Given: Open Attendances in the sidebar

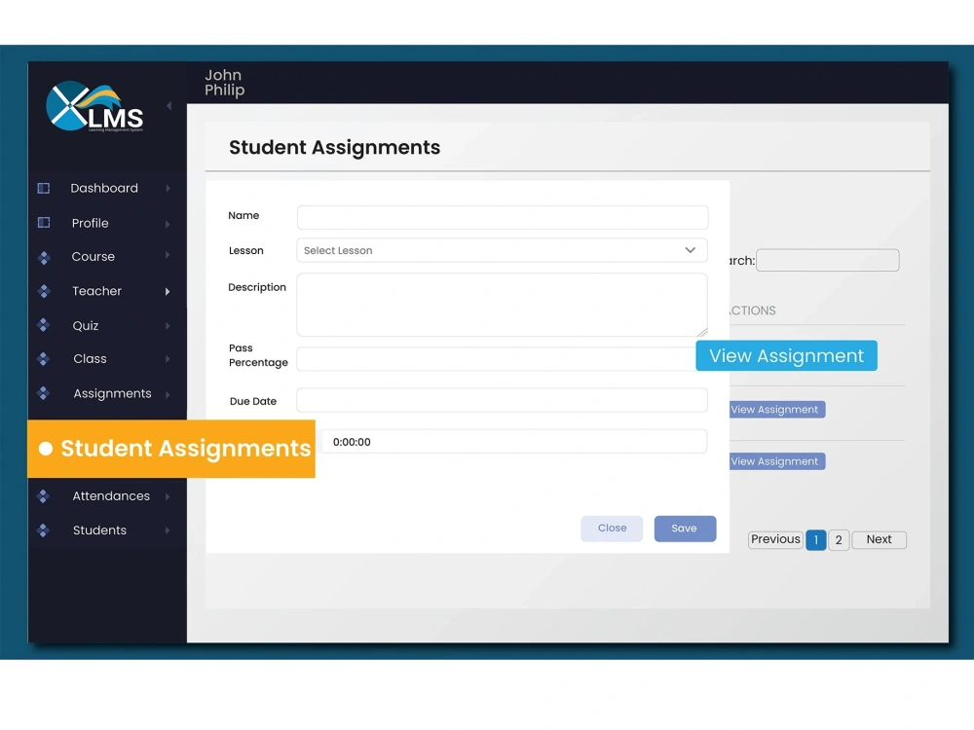Looking at the screenshot, I should [x=111, y=496].
